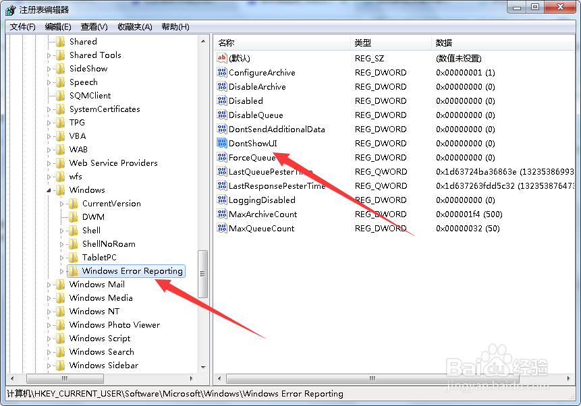Open the 文件(F) menu
Viewport: 581px width, 406px height.
22,27
